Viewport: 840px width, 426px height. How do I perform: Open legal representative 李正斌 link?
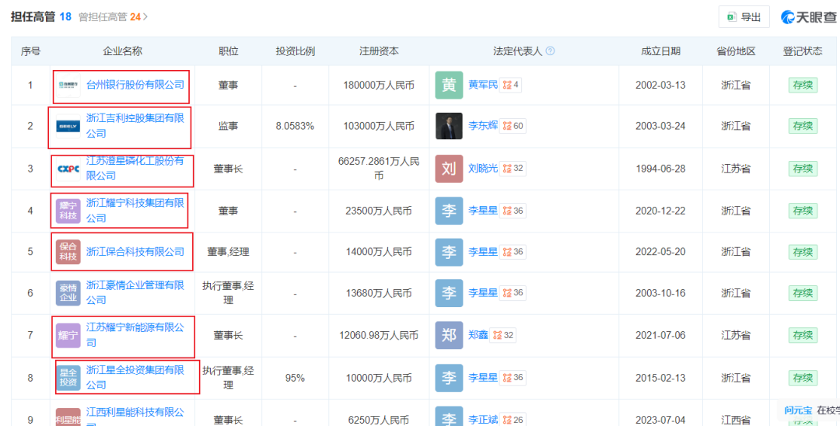[483, 420]
